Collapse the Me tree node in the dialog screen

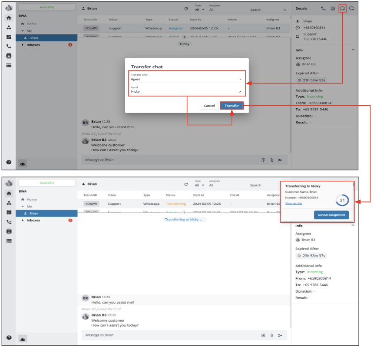pyautogui.click(x=23, y=31)
